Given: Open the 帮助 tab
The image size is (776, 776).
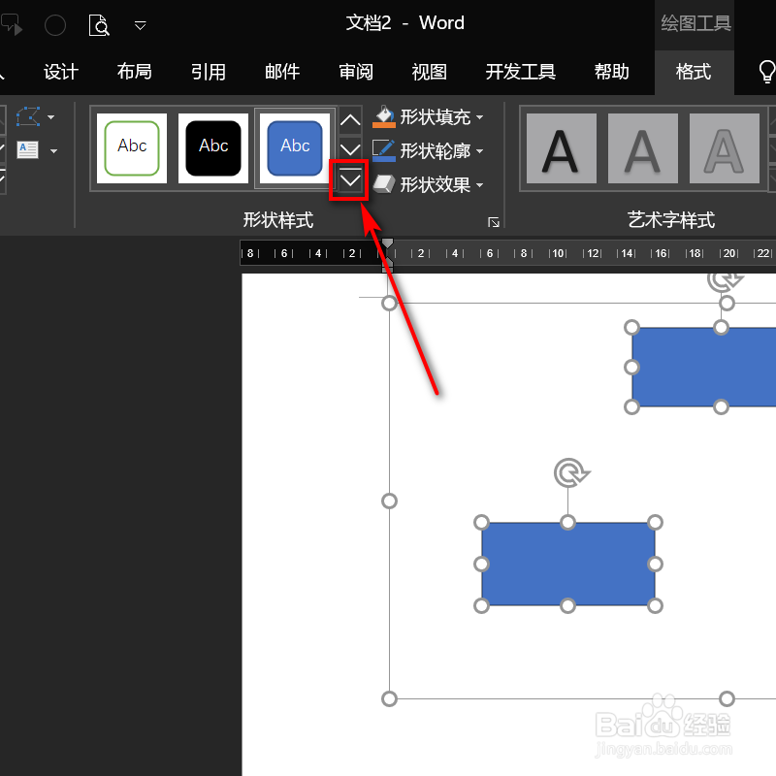Looking at the screenshot, I should 612,72.
